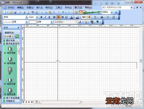Open the New drawing dropdown arrow
This screenshot has height=109, width=144.
pos(8,12)
